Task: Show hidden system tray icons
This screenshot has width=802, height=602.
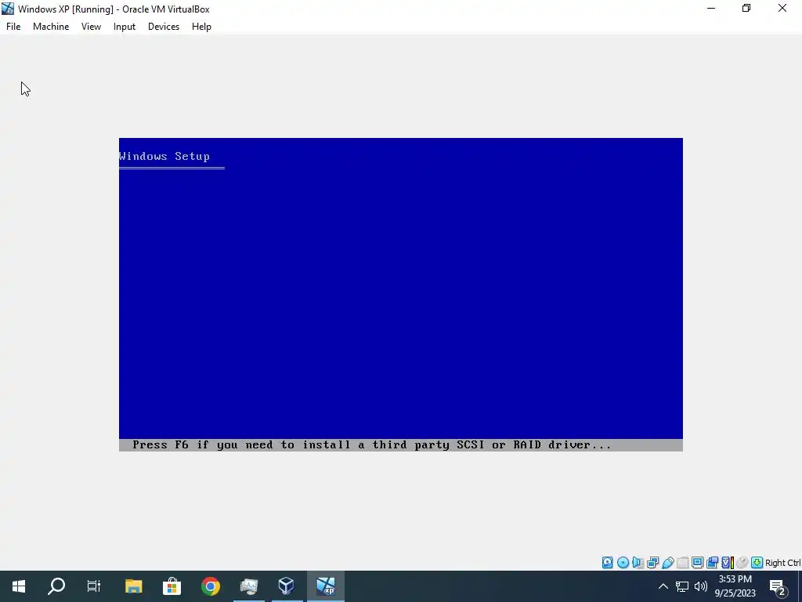Action: (x=663, y=586)
